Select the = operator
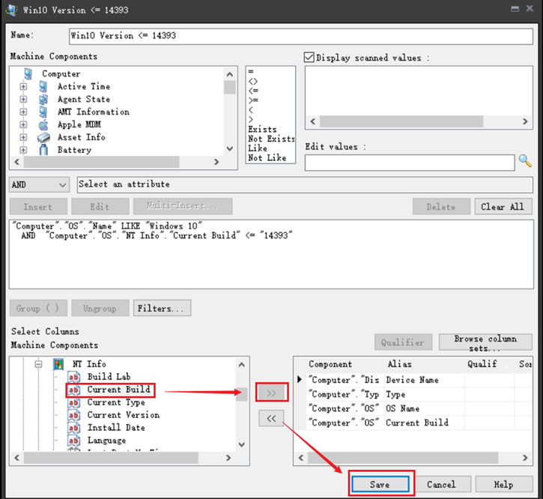Image resolution: width=543 pixels, height=499 pixels. point(251,71)
